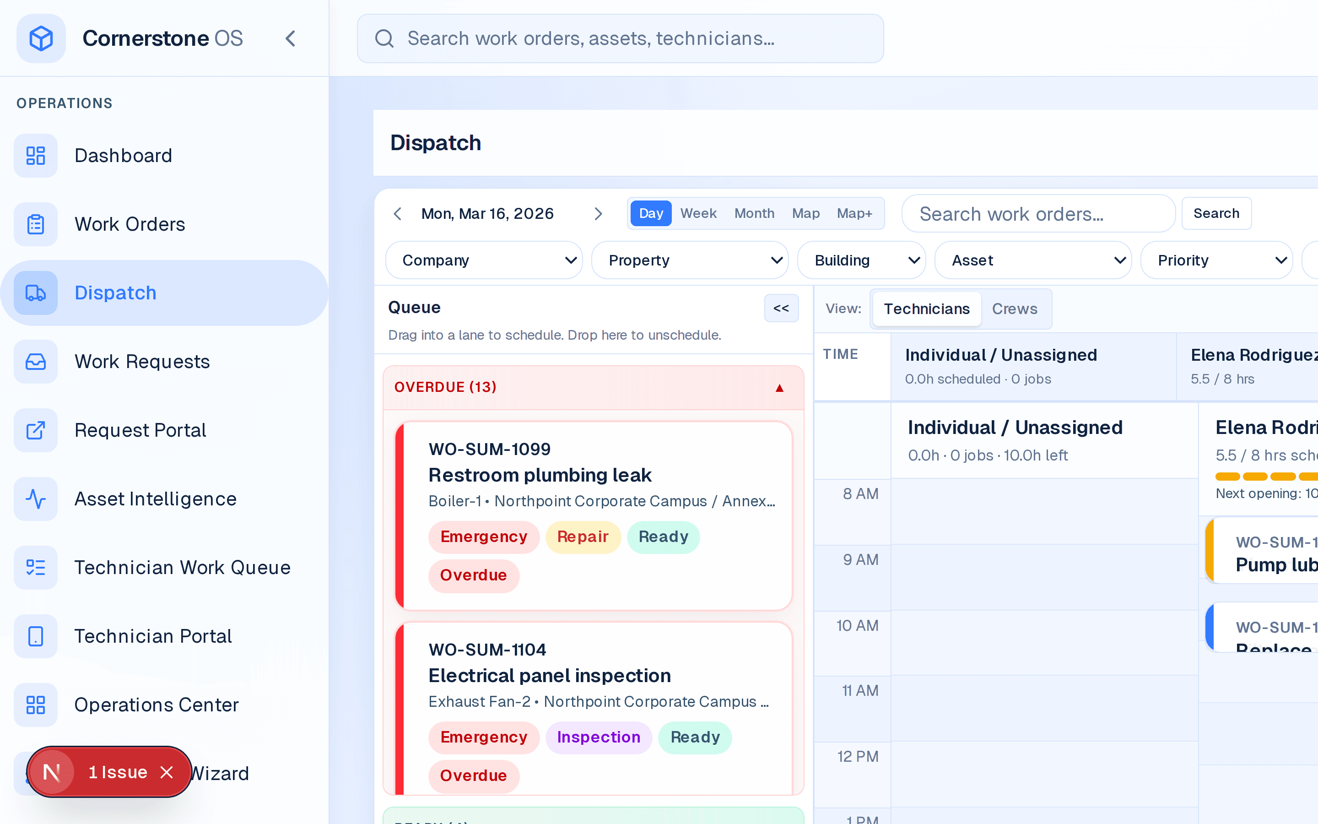Select the Asset Intelligence waveform icon

pyautogui.click(x=35, y=499)
